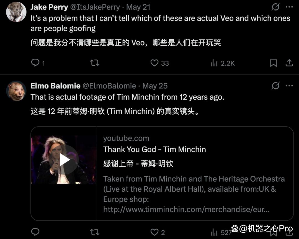Retweet Elmo Balomie's post
Screen dimensions: 299x239
click(x=95, y=232)
